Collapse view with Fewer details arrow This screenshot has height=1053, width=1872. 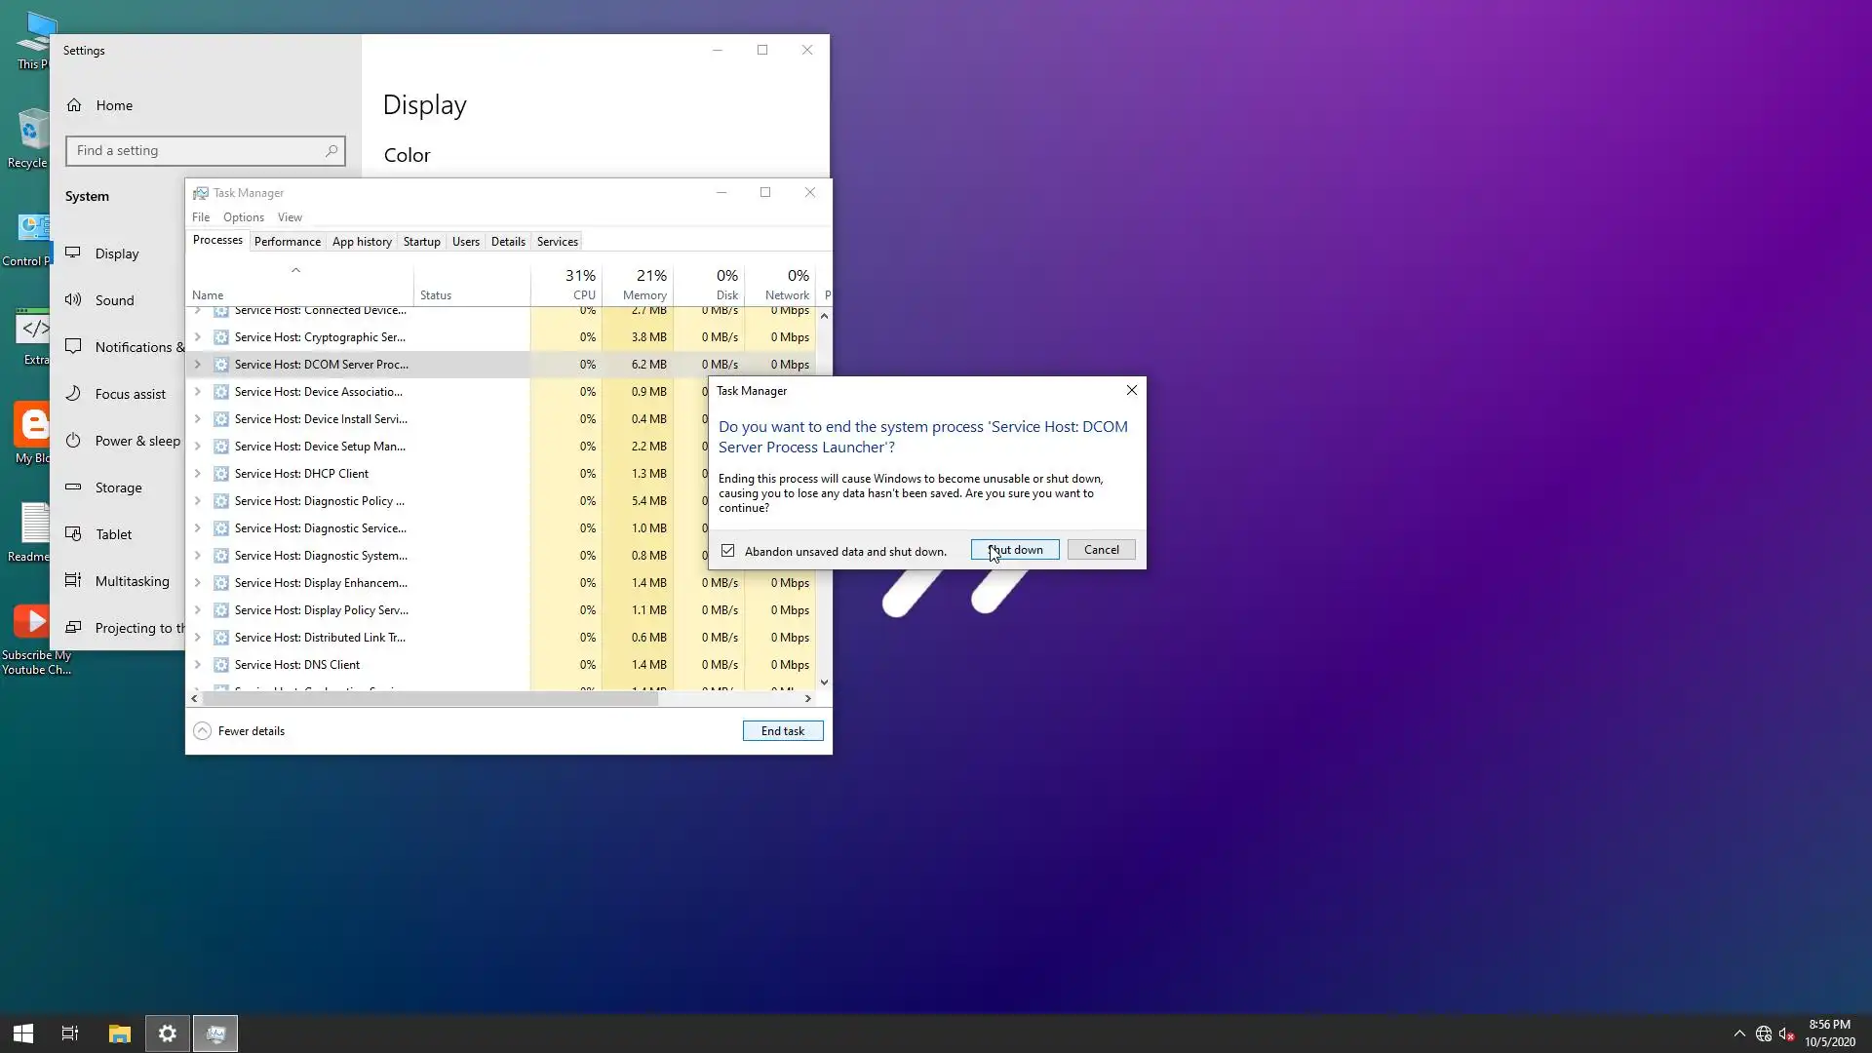(202, 731)
